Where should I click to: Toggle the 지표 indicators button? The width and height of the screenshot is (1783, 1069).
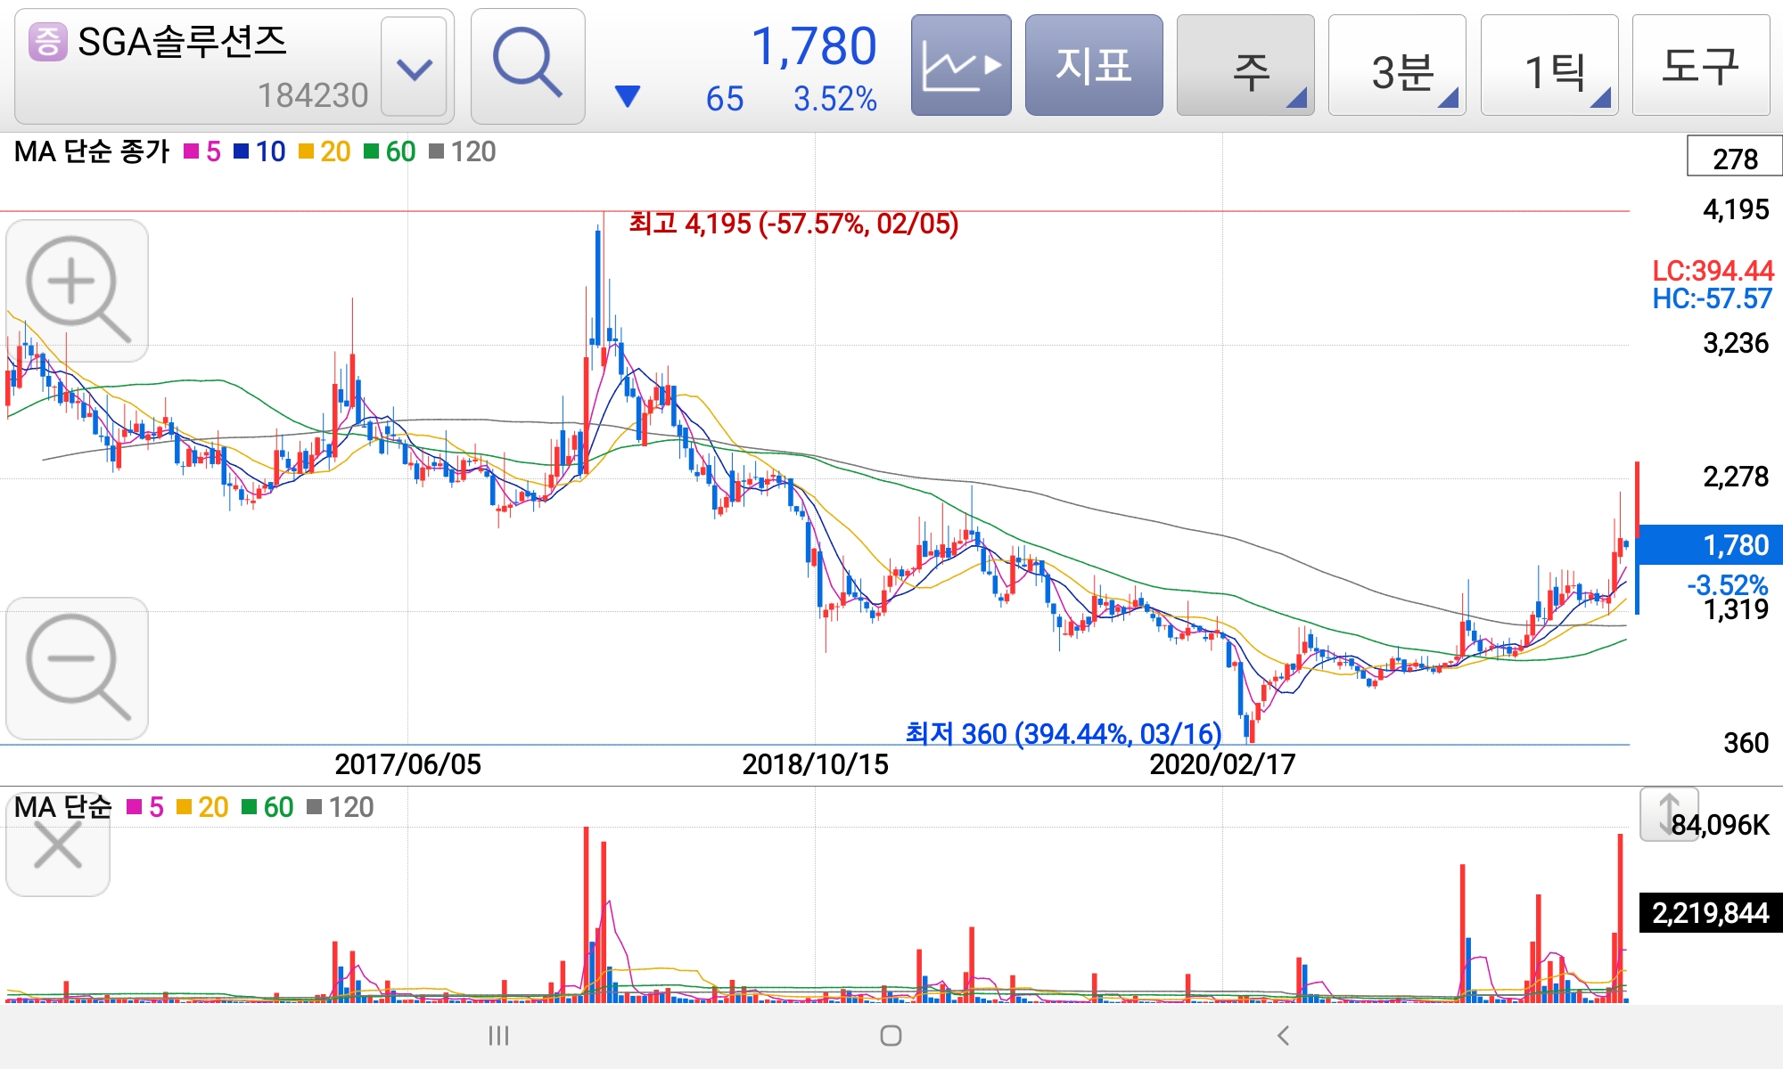[1093, 65]
